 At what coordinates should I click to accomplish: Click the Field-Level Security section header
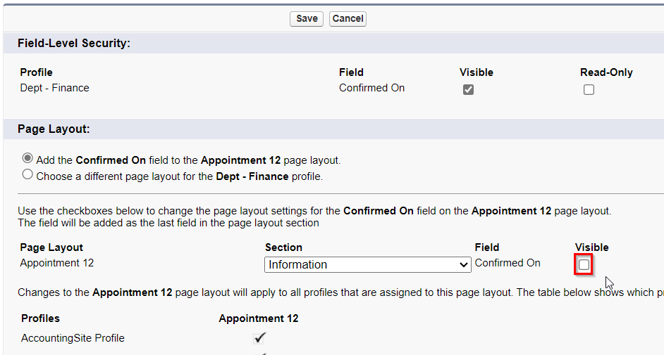click(x=74, y=43)
